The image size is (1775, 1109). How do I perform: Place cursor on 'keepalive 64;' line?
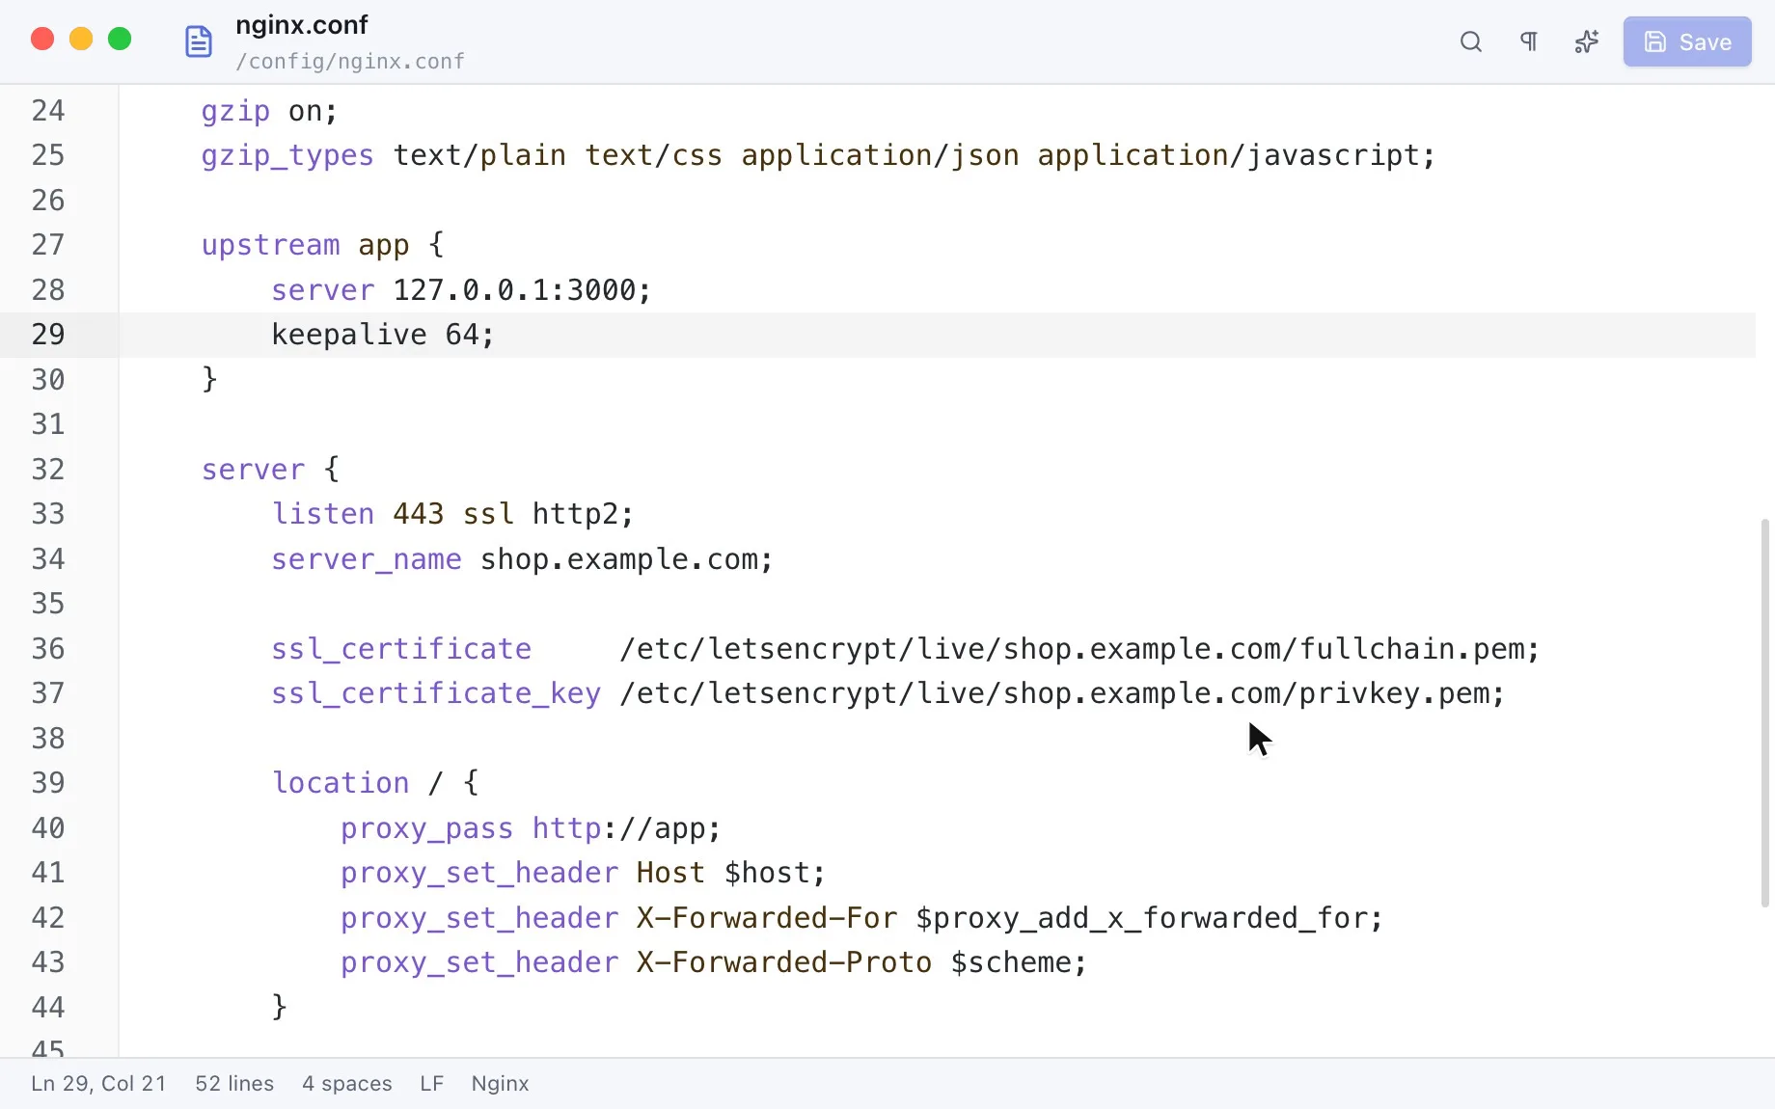click(x=383, y=335)
